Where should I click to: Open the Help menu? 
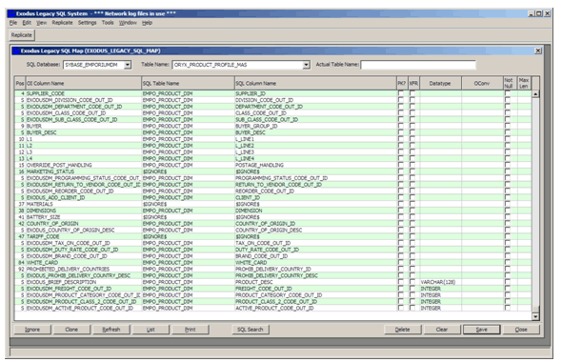(x=147, y=23)
